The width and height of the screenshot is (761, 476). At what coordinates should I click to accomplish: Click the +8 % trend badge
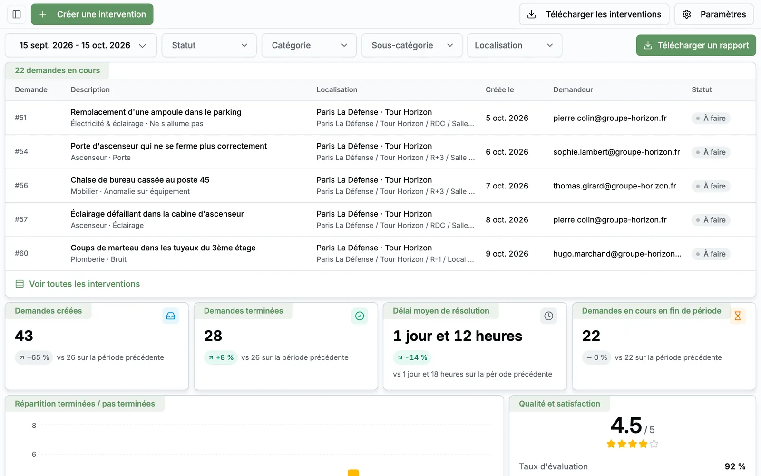click(221, 357)
